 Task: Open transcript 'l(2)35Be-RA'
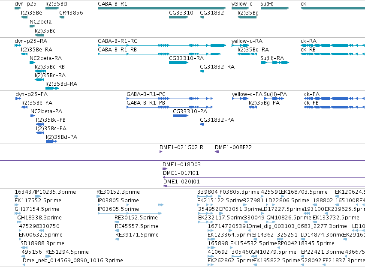37,50
